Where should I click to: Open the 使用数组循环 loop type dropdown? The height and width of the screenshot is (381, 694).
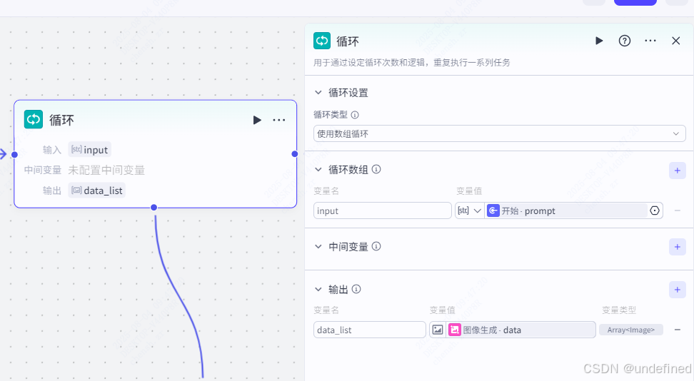[499, 133]
